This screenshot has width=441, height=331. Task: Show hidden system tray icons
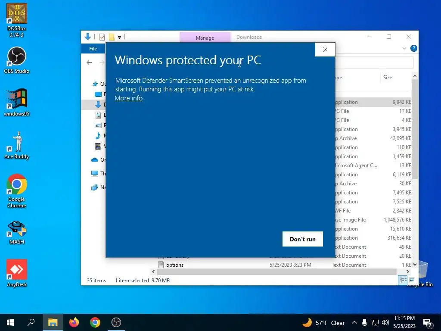tap(354, 322)
